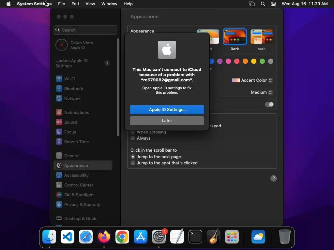Image resolution: width=334 pixels, height=250 pixels.
Task: Launch Terminal from the Dock
Action: pyautogui.click(x=195, y=237)
